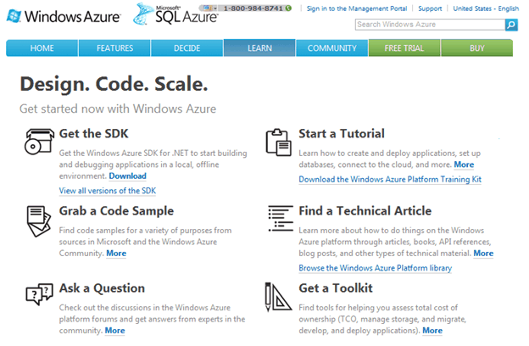This screenshot has width=529, height=346.
Task: Click the Get the SDK heading
Action: [x=94, y=134]
